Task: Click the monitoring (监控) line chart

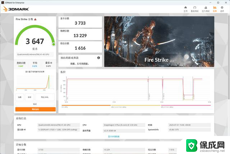Action: click(137, 89)
